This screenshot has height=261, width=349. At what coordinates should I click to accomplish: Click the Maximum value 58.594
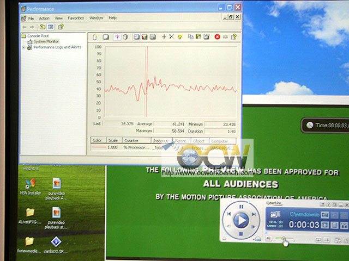169,131
